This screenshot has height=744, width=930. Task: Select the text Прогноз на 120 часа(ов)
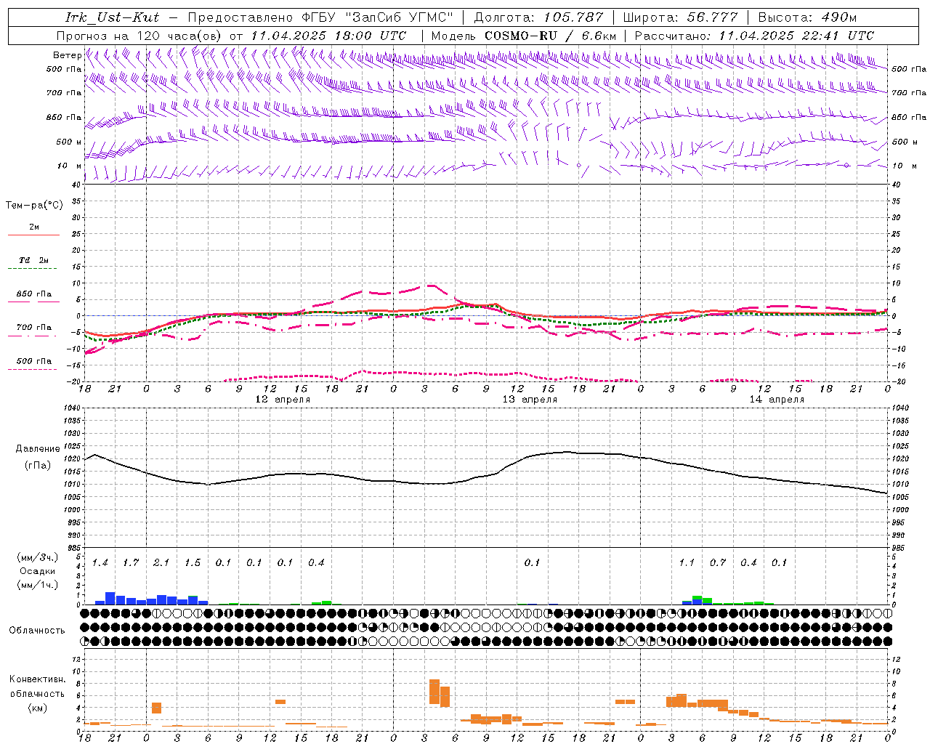tap(139, 36)
